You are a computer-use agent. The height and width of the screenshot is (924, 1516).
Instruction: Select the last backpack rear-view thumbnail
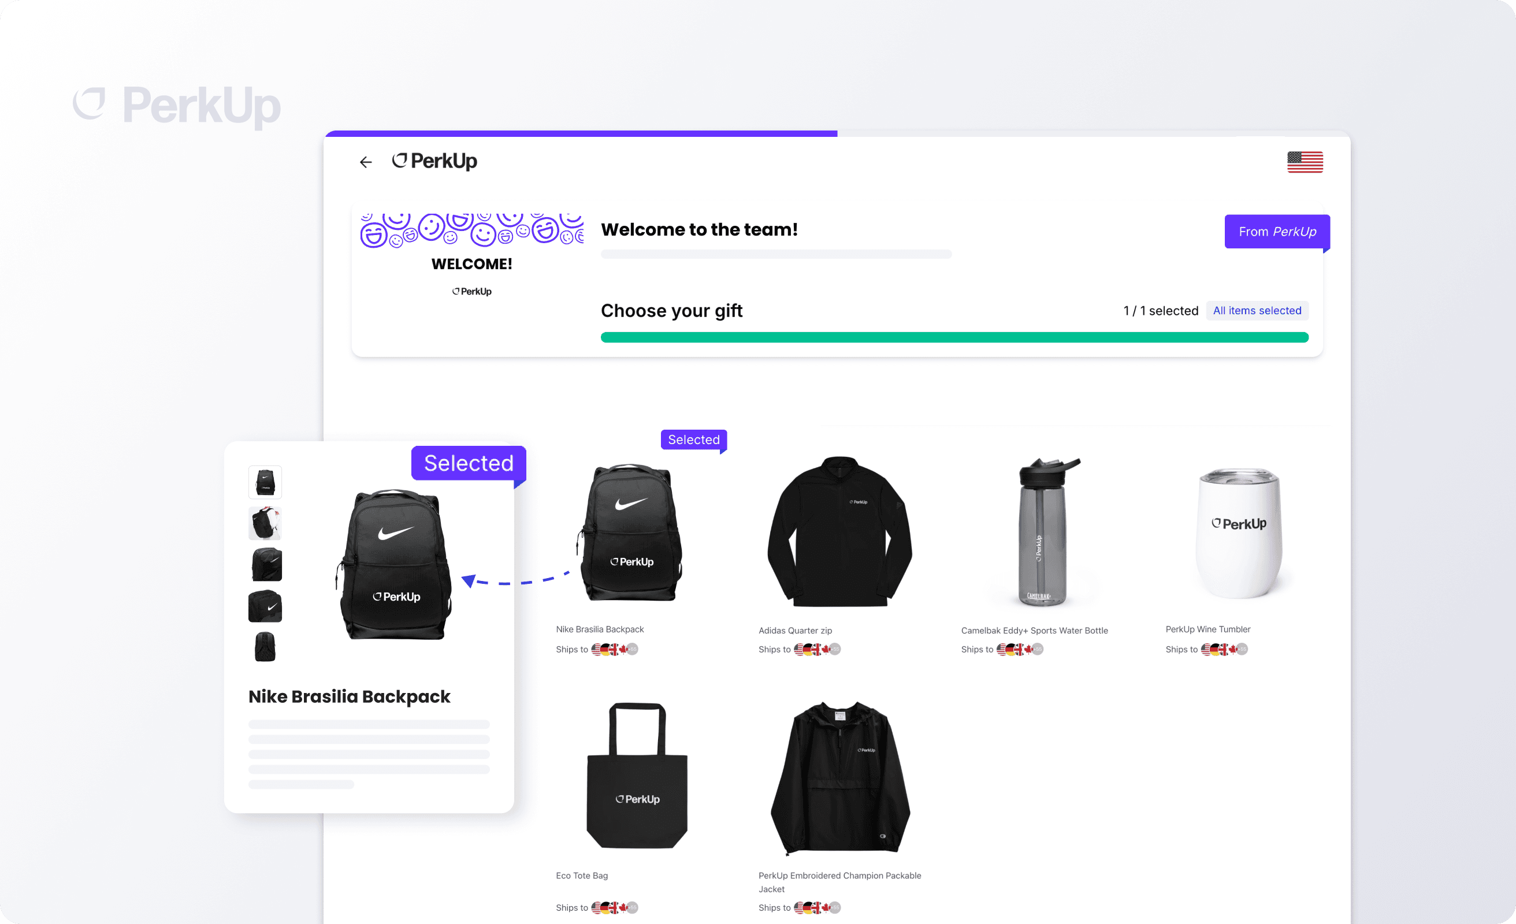tap(265, 647)
